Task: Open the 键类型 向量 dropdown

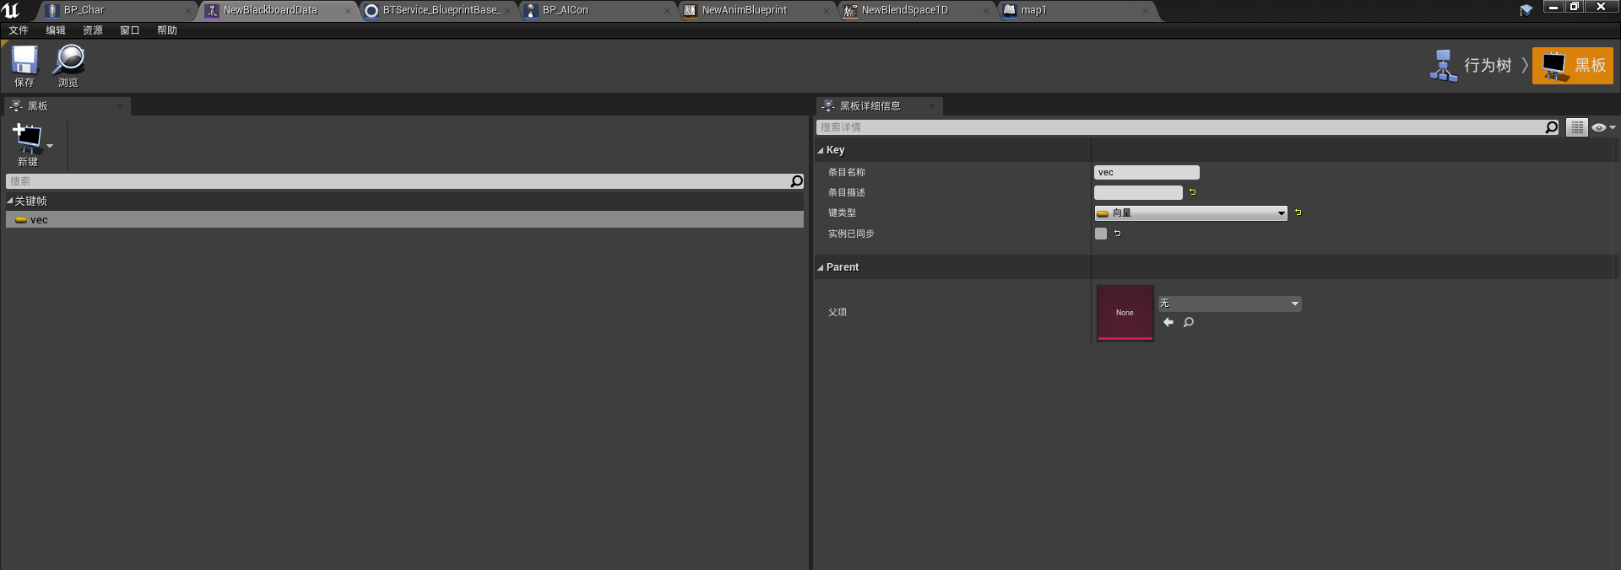Action: click(1190, 213)
